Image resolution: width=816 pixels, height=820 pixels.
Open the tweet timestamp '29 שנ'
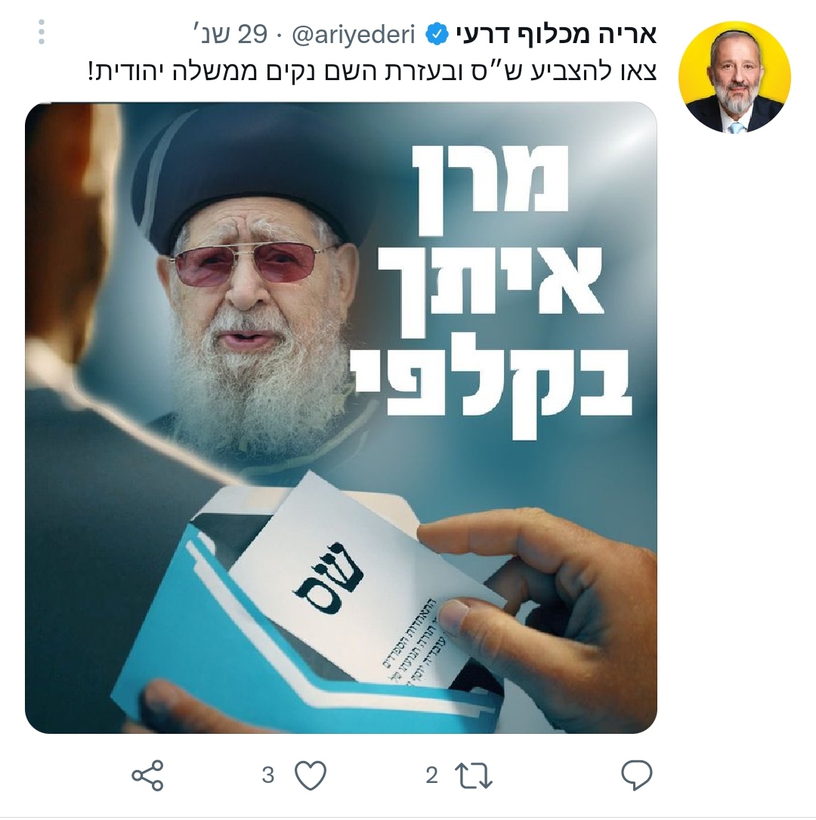[230, 35]
